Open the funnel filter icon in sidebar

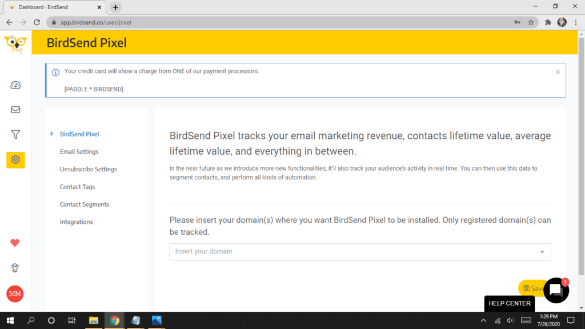[x=15, y=134]
